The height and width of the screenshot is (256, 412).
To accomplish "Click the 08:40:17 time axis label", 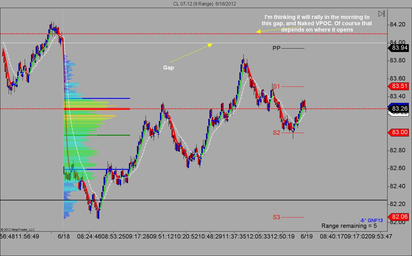I will pyautogui.click(x=332, y=236).
